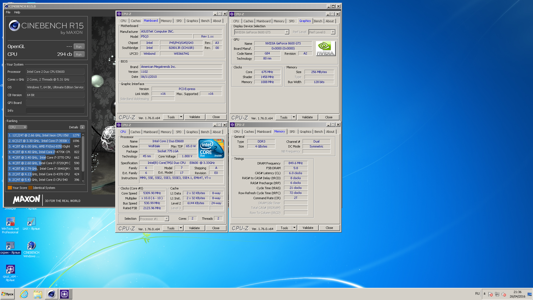The width and height of the screenshot is (533, 300).
Task: Run the OpenGL benchmark
Action: click(x=79, y=47)
